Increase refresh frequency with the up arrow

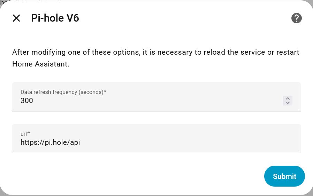[288, 99]
